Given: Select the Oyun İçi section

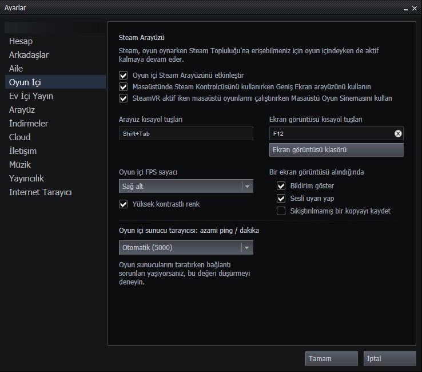Looking at the screenshot, I should tap(55, 82).
